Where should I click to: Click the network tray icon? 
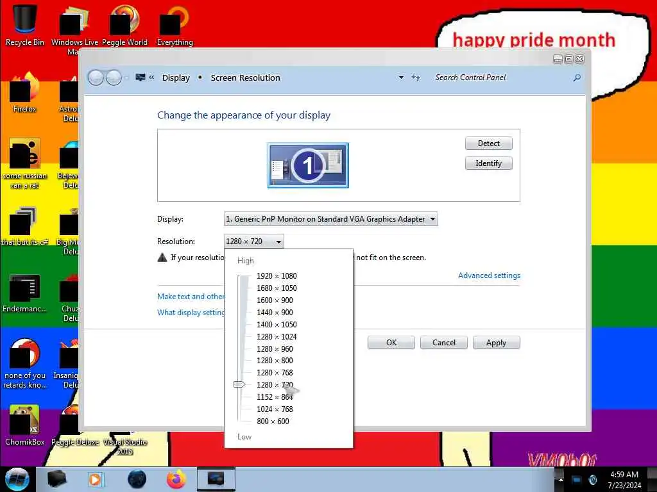(x=577, y=480)
